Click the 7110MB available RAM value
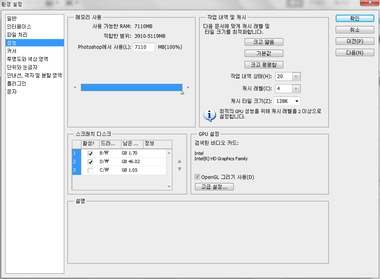 143,26
